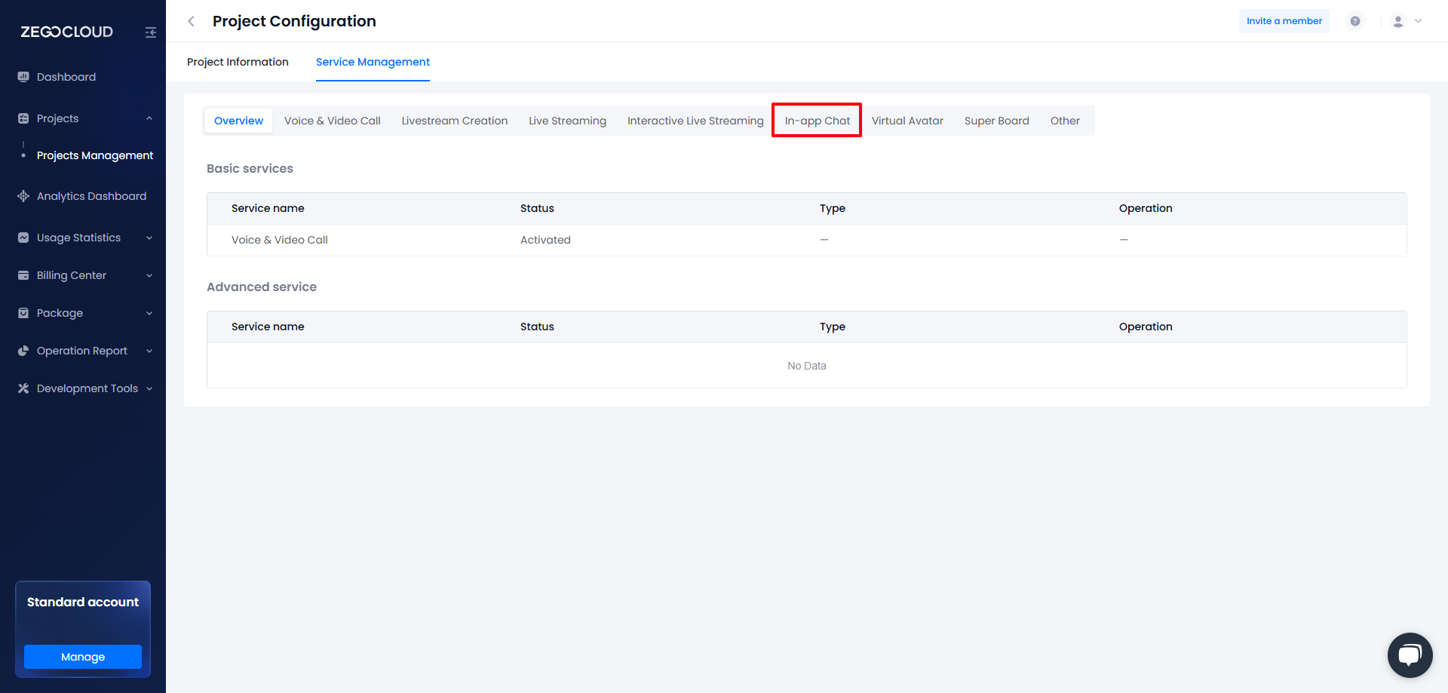Select the Overview service tab

pyautogui.click(x=238, y=121)
